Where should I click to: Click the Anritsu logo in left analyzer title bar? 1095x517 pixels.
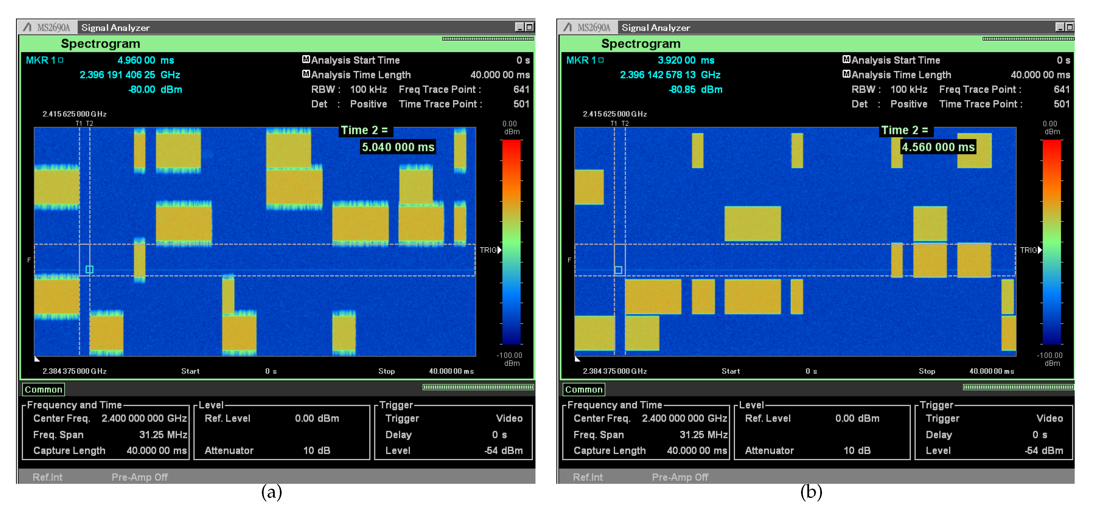28,27
